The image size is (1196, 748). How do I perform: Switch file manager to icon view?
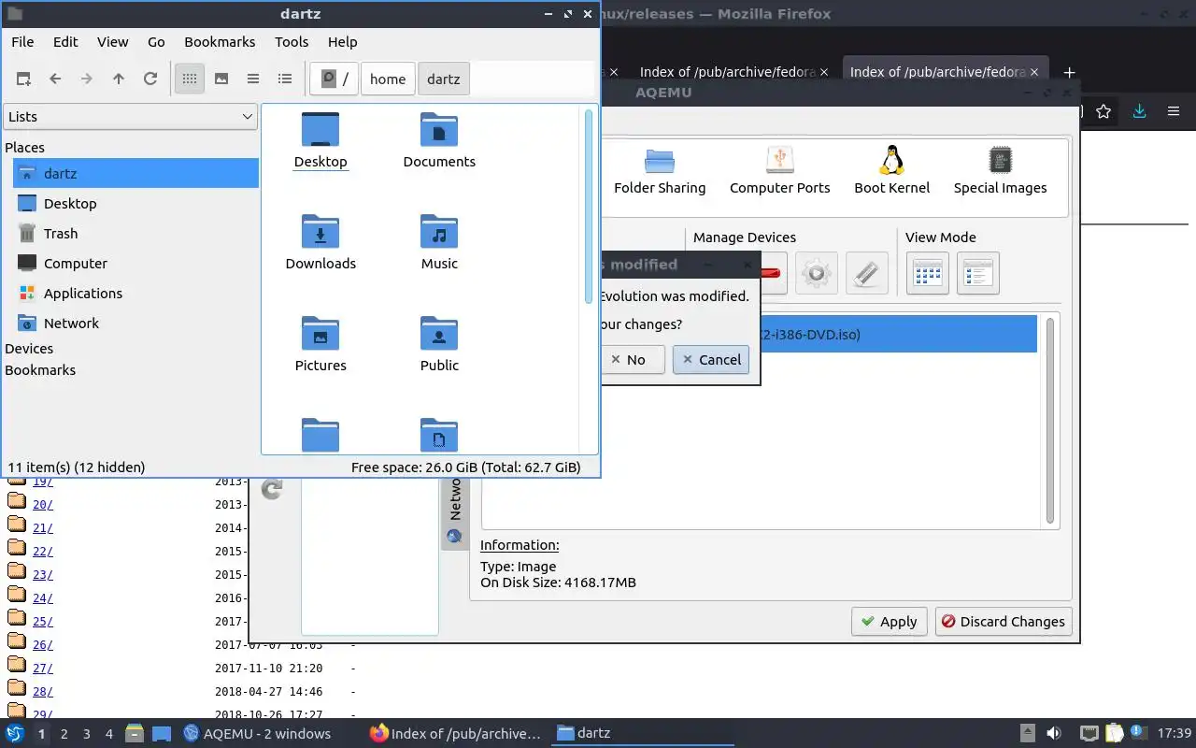[190, 79]
